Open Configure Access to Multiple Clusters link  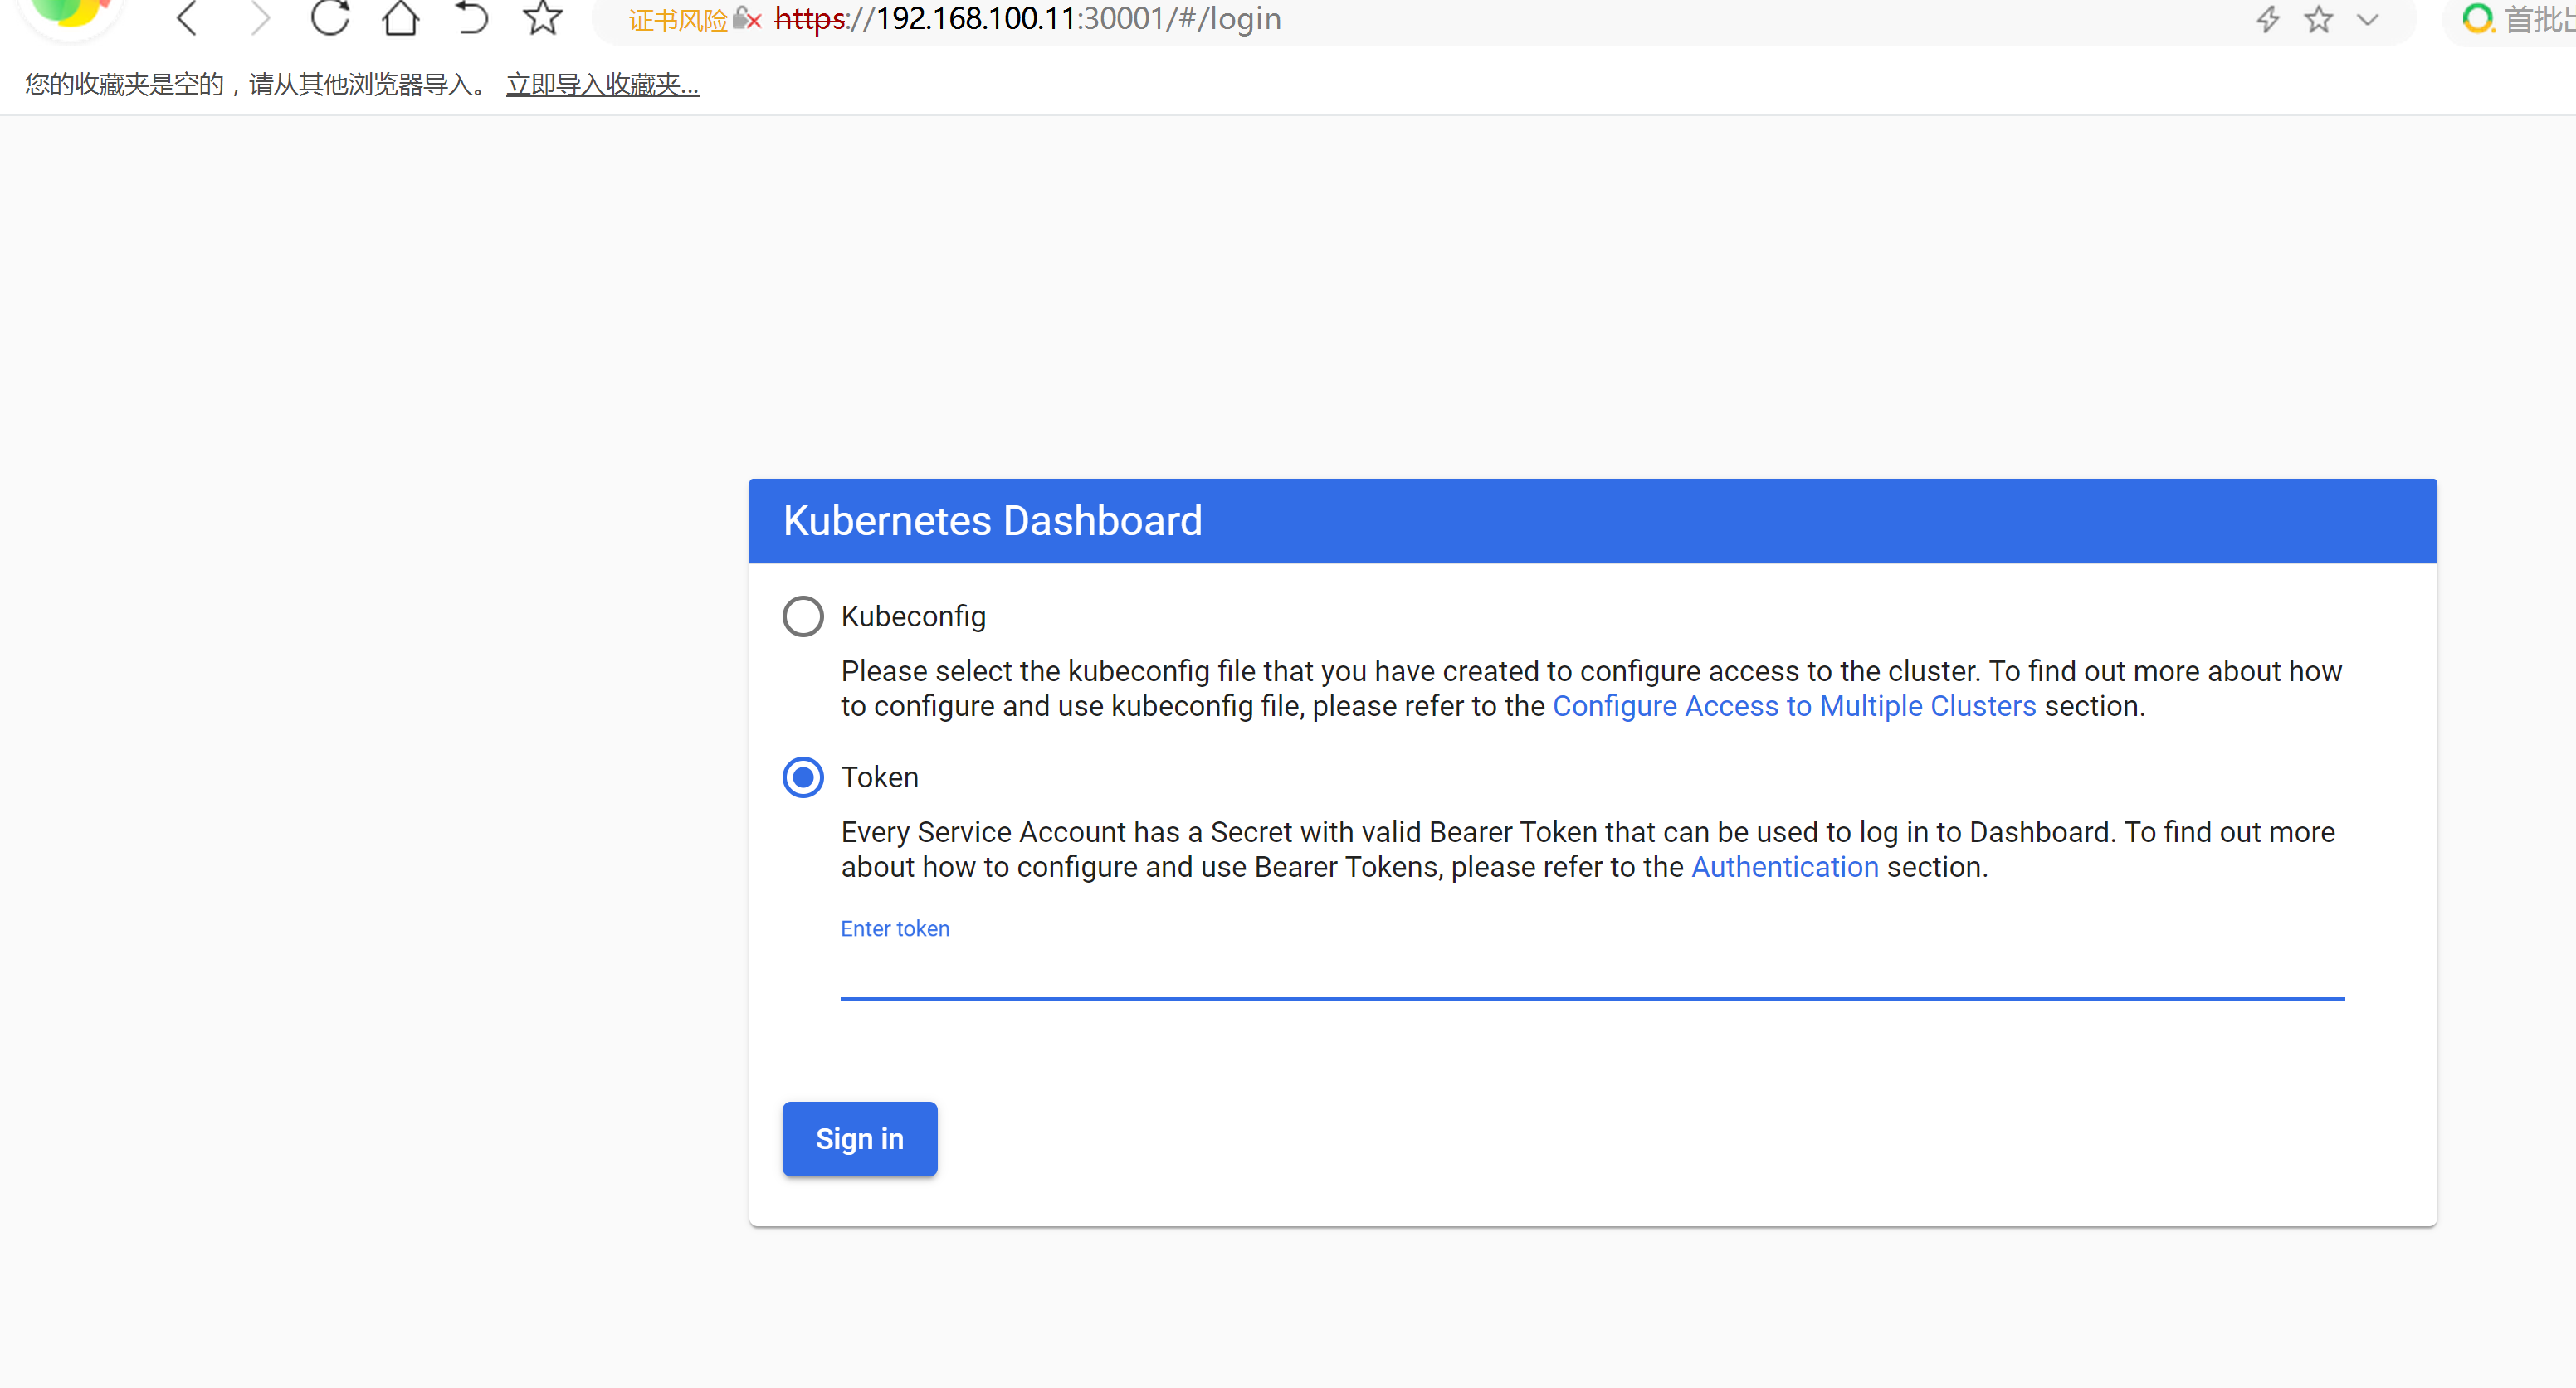point(1794,706)
